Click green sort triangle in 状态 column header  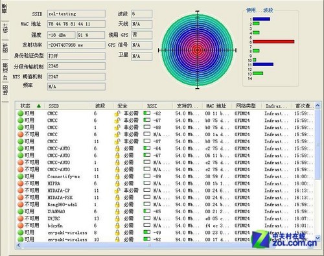(x=39, y=106)
